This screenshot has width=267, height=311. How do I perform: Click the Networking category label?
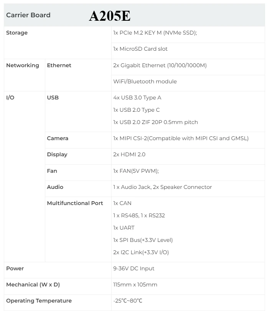pyautogui.click(x=23, y=65)
